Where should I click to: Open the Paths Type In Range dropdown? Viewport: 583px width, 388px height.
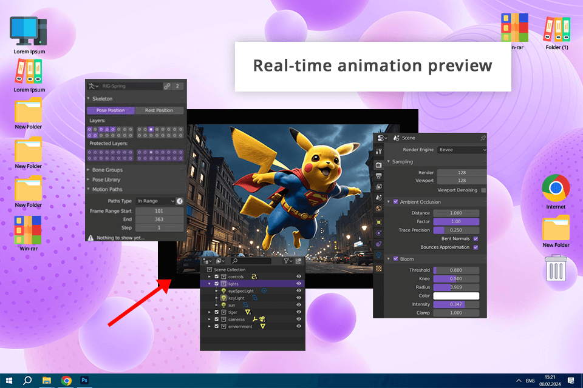pos(155,201)
